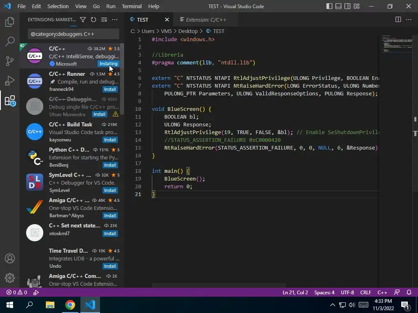Open volume control in system tray
Viewport: 418px width, 313px height.
(352, 305)
